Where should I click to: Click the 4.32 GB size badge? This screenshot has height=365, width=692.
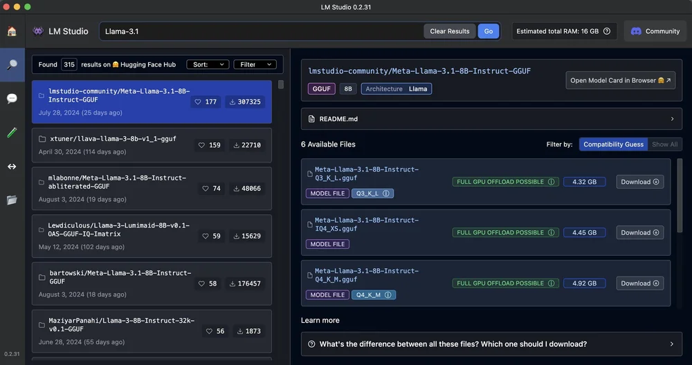(584, 182)
